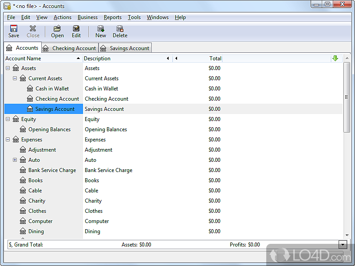The width and height of the screenshot is (355, 266).
Task: Click the bank icon beside Adjustment
Action: click(23, 149)
